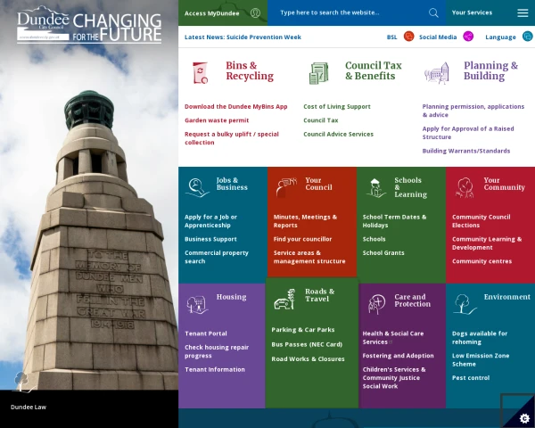Open Access MyDundee
535x428 pixels.
(212, 13)
